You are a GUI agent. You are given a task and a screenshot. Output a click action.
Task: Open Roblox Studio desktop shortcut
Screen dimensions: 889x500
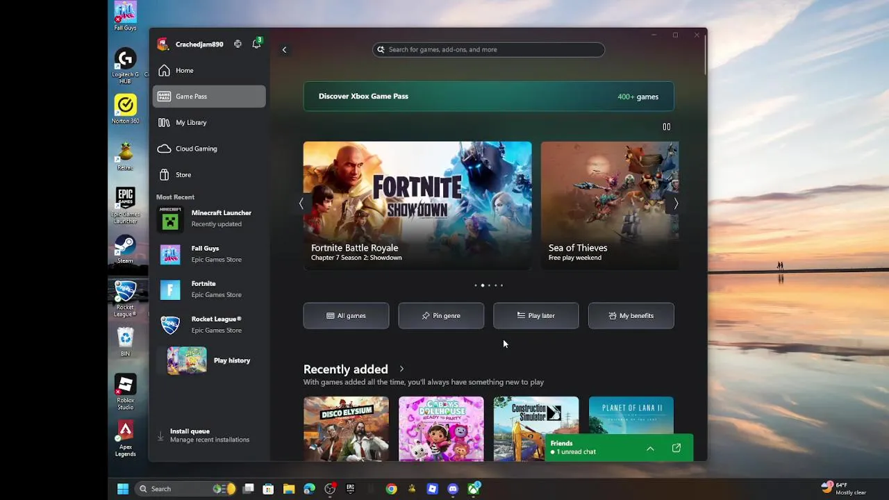click(125, 392)
